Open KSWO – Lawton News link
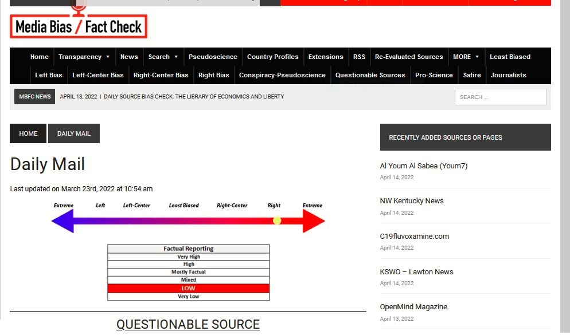The height and width of the screenshot is (335, 570). click(x=416, y=272)
